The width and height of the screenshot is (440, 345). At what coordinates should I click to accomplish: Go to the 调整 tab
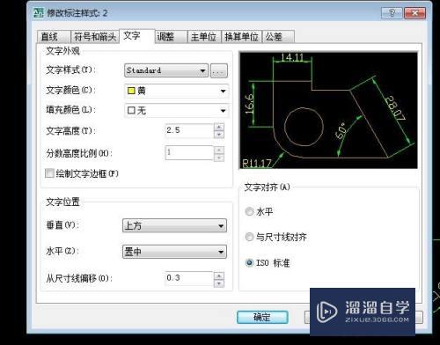[x=171, y=37]
